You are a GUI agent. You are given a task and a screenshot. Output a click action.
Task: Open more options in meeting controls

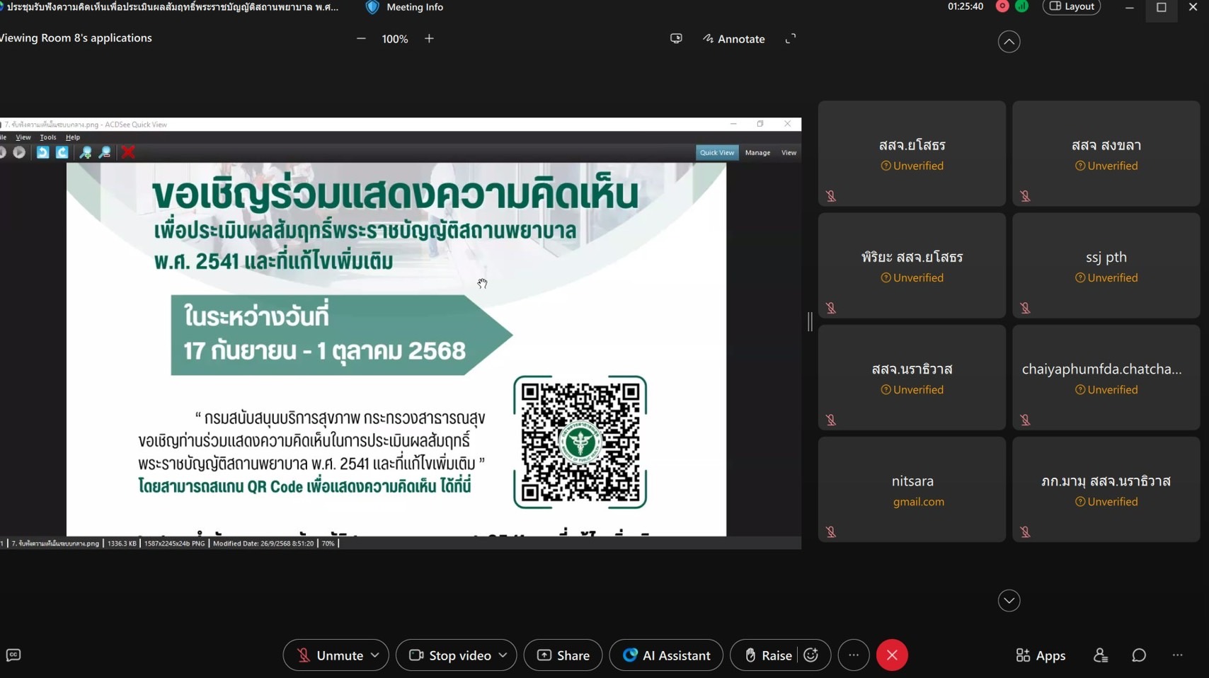coord(854,655)
